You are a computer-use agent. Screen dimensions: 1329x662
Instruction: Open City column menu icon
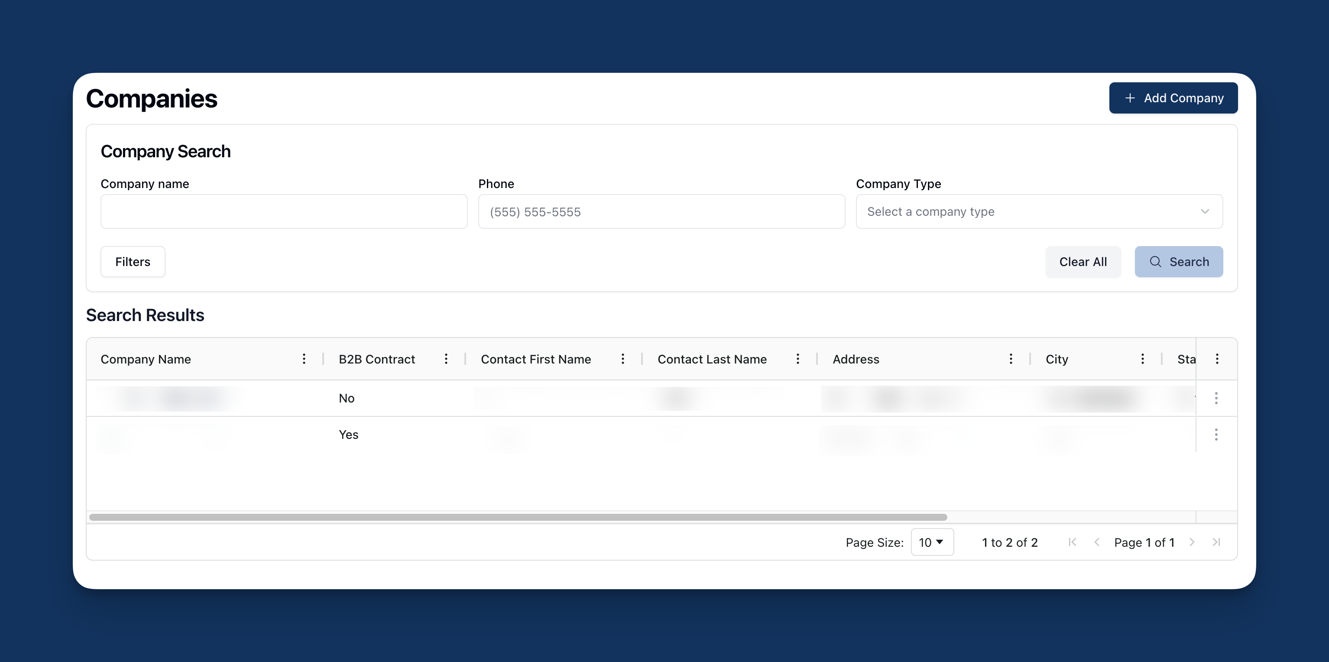point(1142,359)
